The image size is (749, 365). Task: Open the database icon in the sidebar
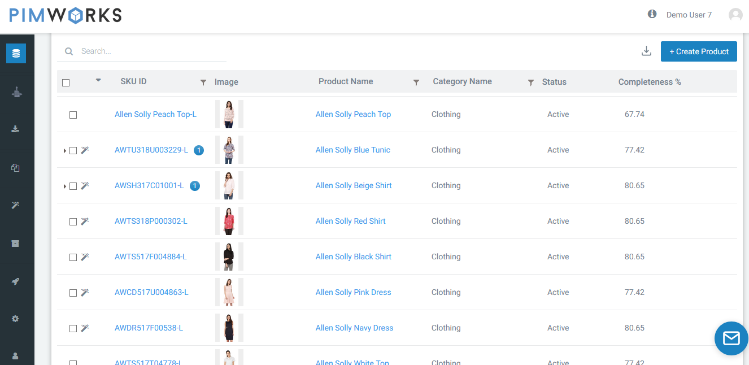16,54
